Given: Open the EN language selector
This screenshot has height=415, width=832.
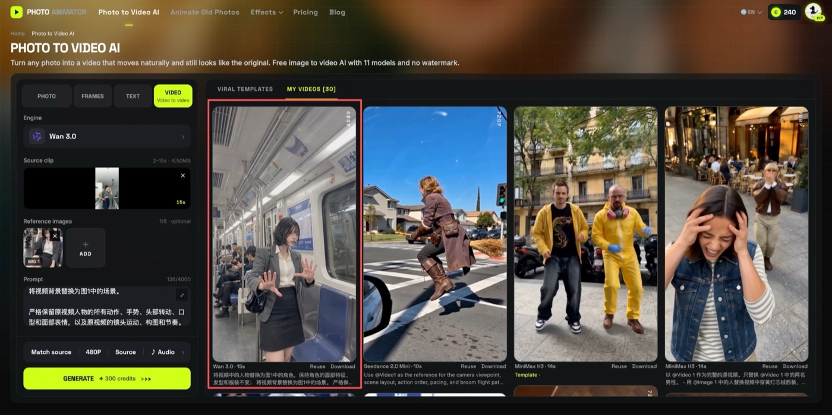Looking at the screenshot, I should point(751,12).
